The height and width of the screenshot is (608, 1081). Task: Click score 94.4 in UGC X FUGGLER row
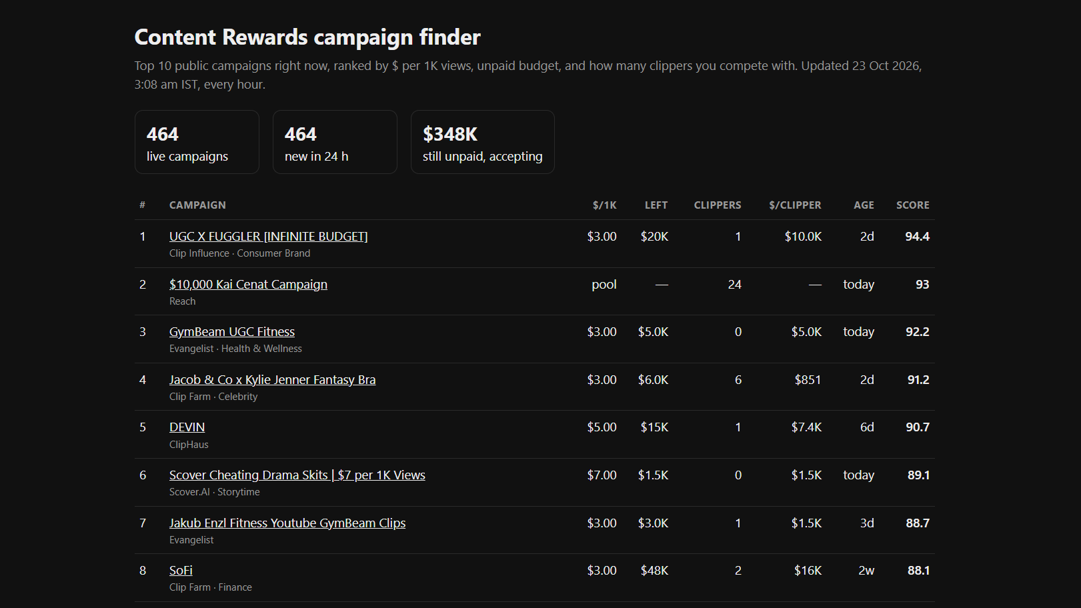917,237
